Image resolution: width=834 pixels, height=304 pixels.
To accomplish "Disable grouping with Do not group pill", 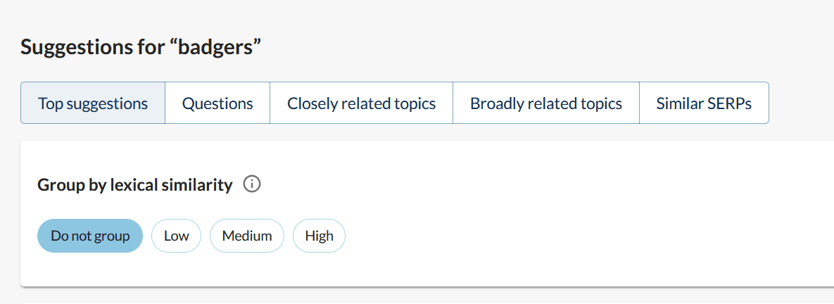I will click(90, 236).
